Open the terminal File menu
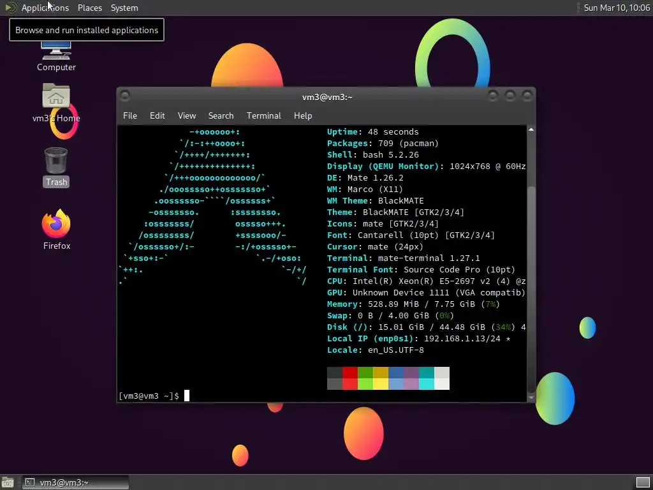Viewport: 653px width, 490px height. [130, 116]
